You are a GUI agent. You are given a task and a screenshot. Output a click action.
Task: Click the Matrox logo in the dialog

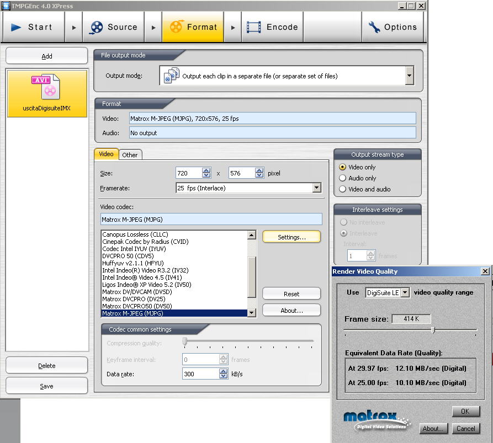(x=377, y=420)
